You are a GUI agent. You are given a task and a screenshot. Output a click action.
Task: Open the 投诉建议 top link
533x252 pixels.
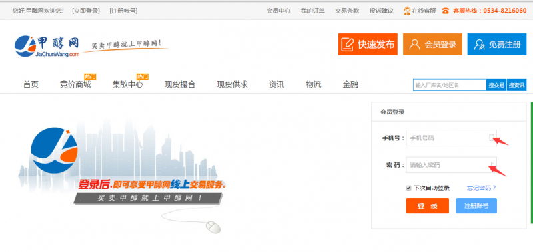[382, 11]
